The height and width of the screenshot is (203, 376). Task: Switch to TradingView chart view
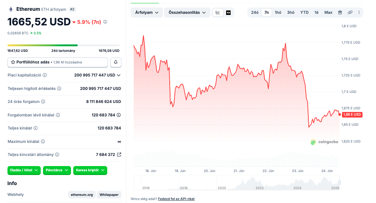pos(228,12)
